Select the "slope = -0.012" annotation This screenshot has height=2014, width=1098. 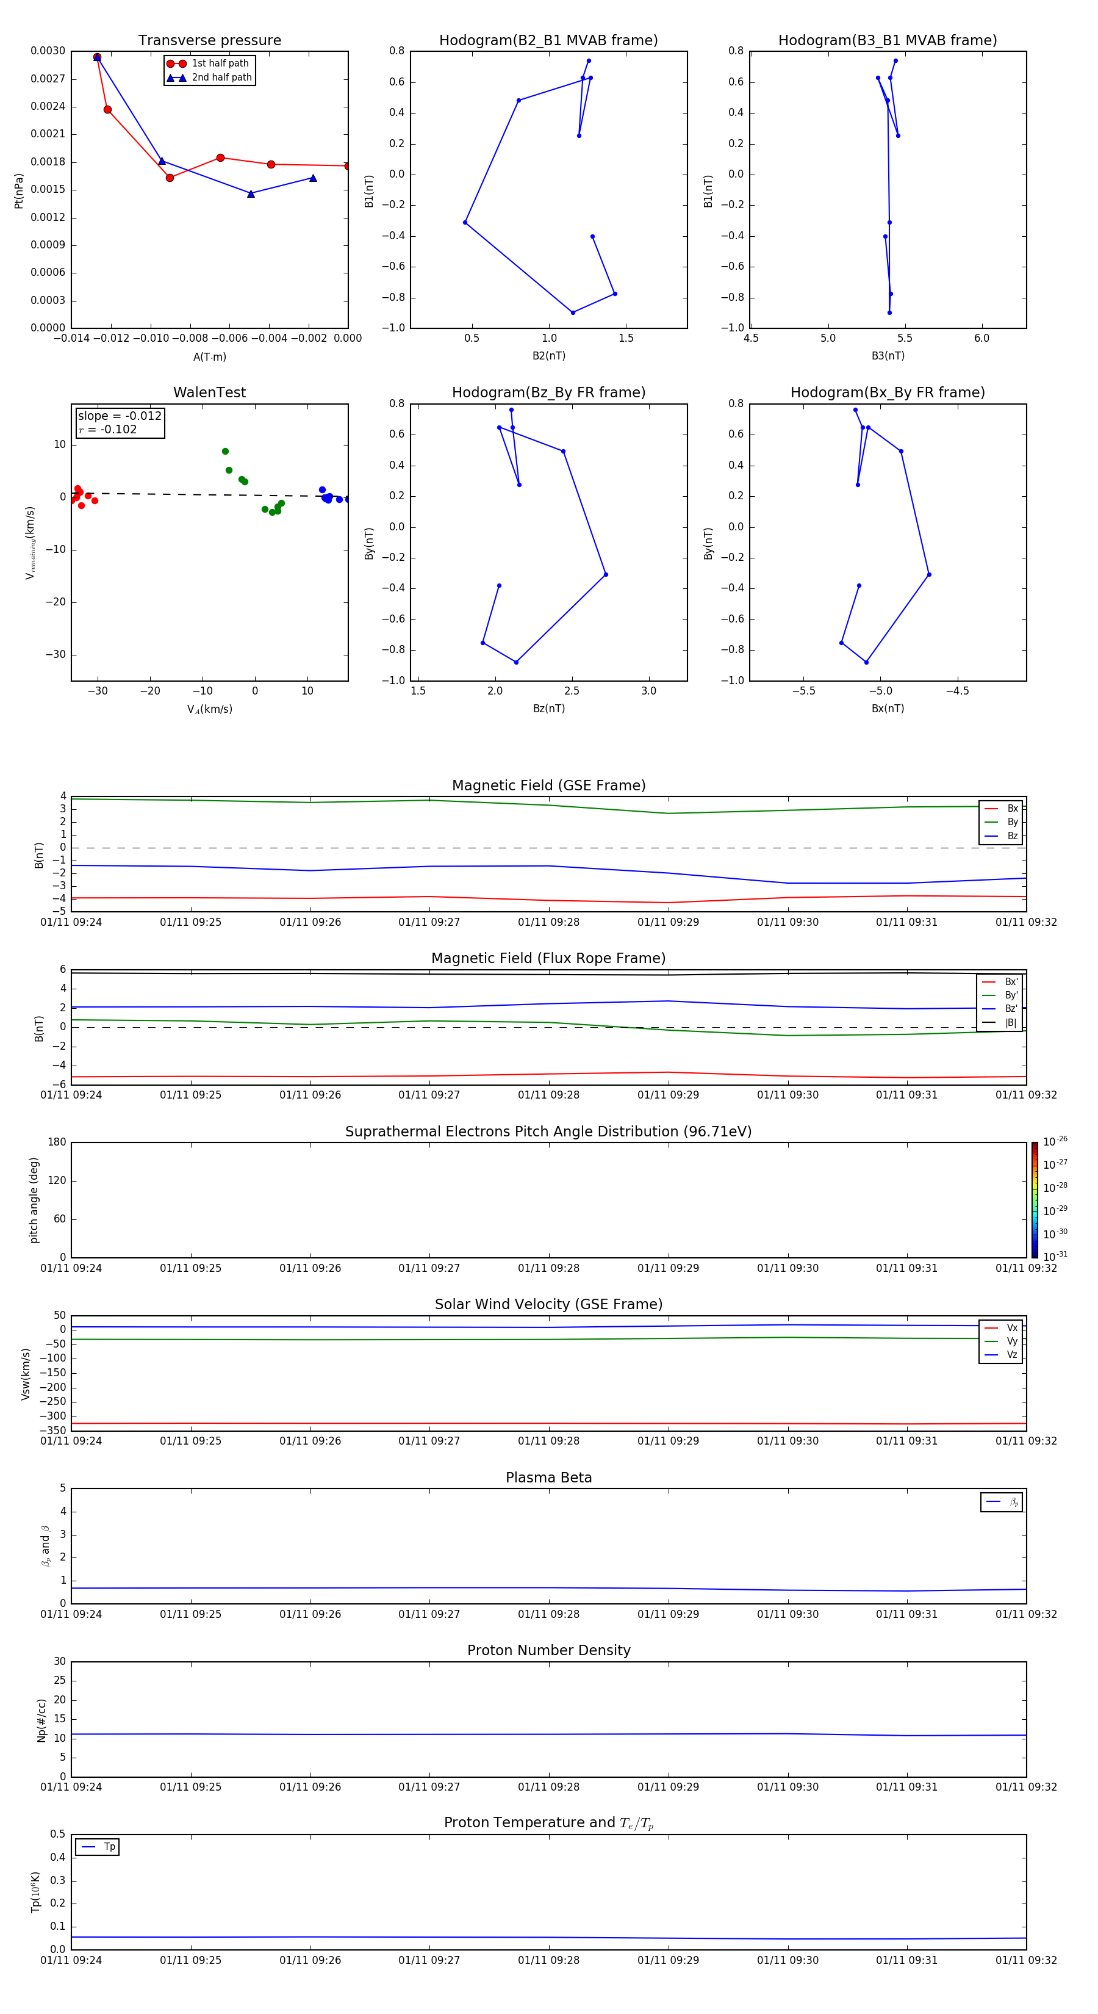(x=120, y=416)
